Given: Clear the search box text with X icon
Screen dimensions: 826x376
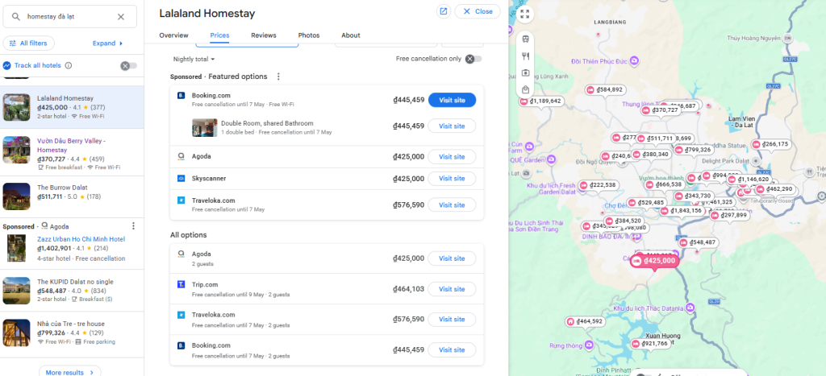Looking at the screenshot, I should [121, 17].
